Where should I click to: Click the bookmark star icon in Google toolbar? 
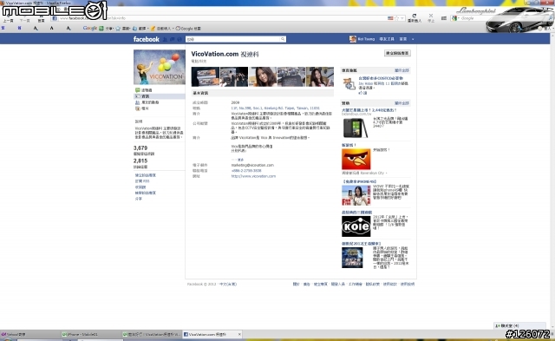[118, 29]
